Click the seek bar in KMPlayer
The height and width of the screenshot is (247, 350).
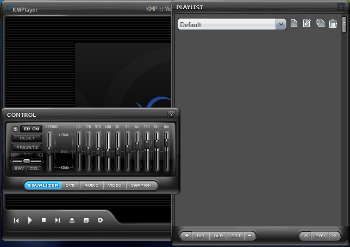pyautogui.click(x=89, y=232)
